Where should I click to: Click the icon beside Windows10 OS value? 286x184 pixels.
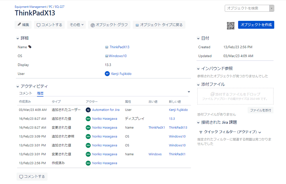(107, 56)
